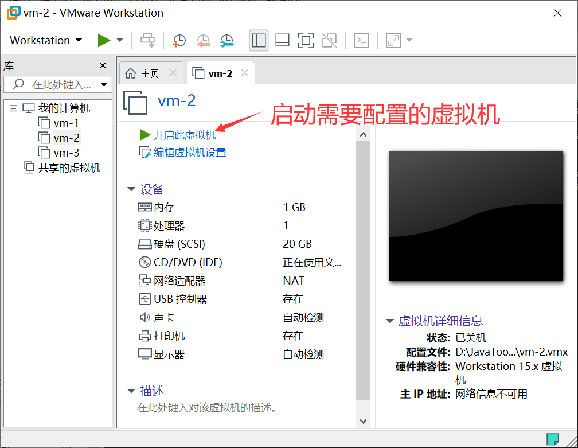Image resolution: width=578 pixels, height=448 pixels.
Task: Click the memory chip icon
Action: tap(145, 207)
